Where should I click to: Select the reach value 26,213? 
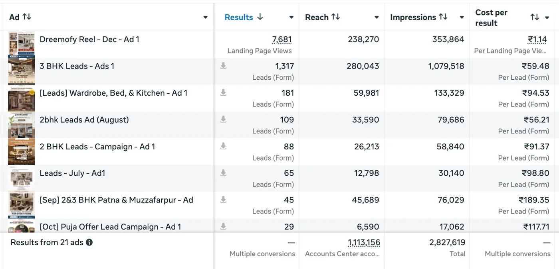(x=367, y=147)
